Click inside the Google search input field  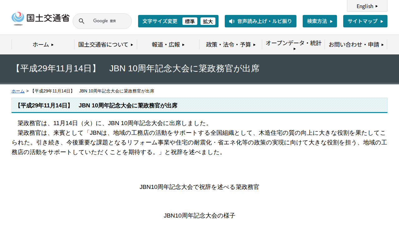tap(115, 21)
